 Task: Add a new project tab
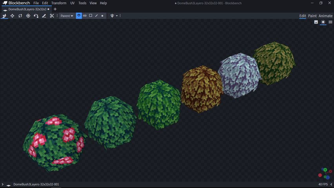pos(55,9)
